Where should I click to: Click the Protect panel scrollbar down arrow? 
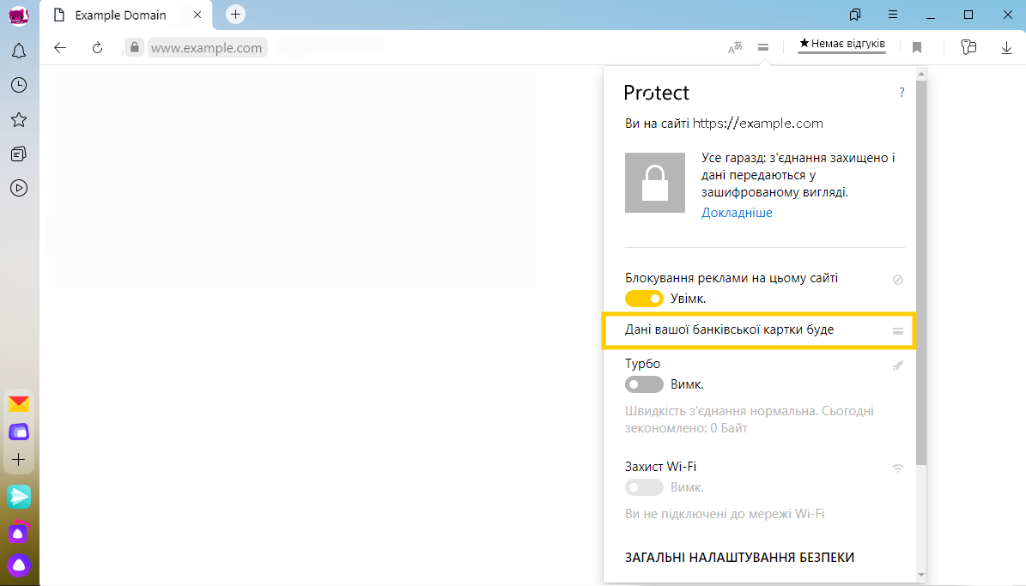[921, 575]
